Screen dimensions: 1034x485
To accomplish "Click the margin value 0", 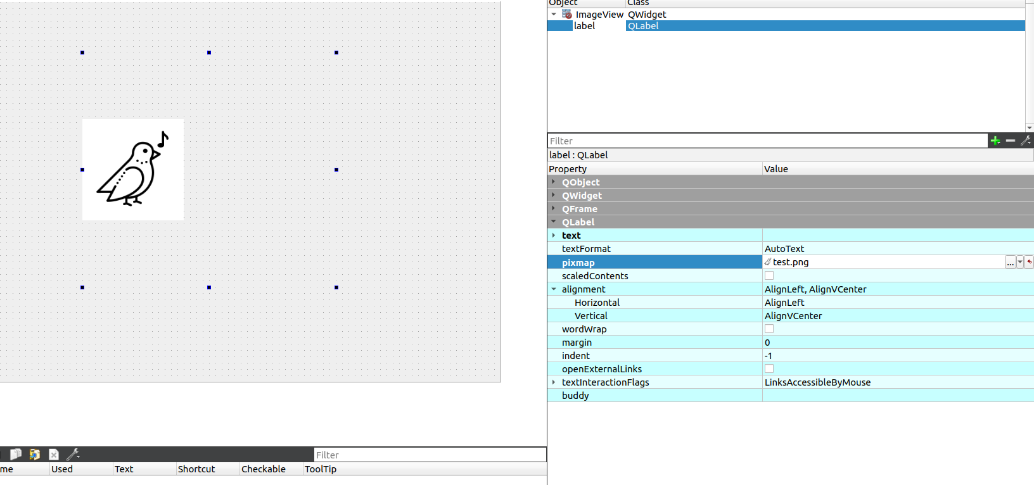I will [x=767, y=342].
